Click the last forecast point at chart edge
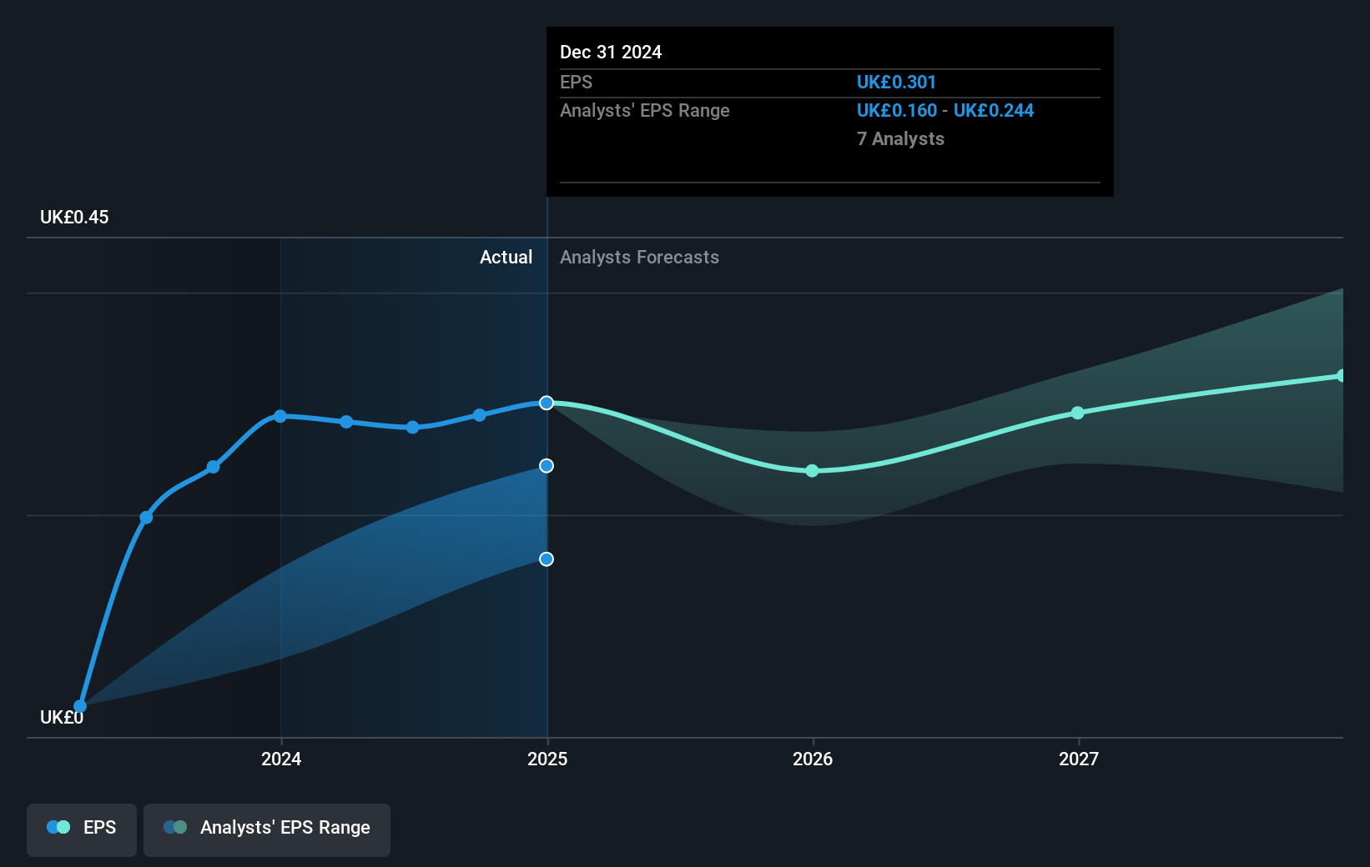 (x=1341, y=376)
